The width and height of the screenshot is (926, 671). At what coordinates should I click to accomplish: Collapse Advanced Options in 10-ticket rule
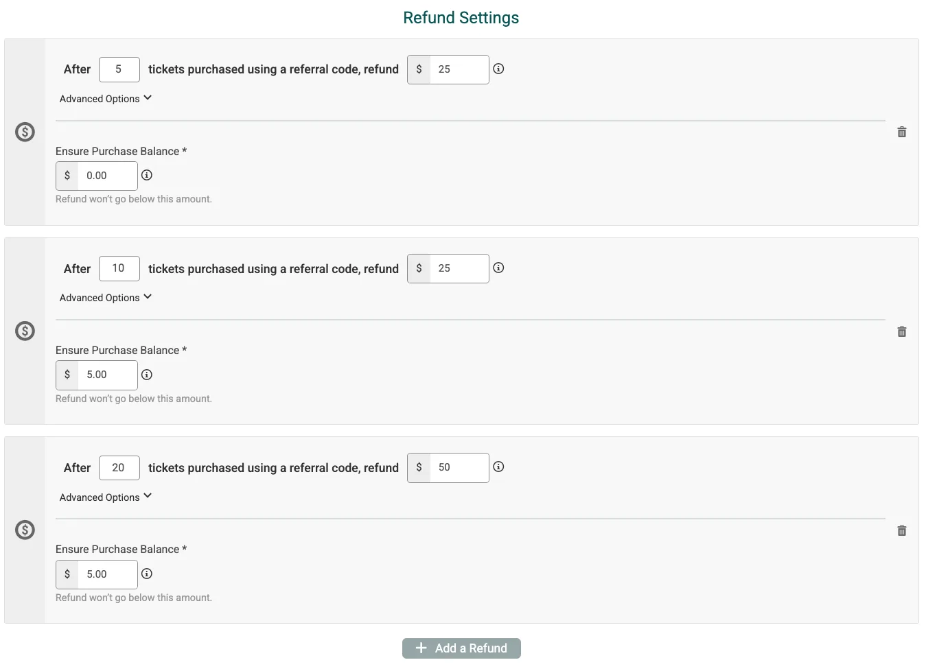106,297
